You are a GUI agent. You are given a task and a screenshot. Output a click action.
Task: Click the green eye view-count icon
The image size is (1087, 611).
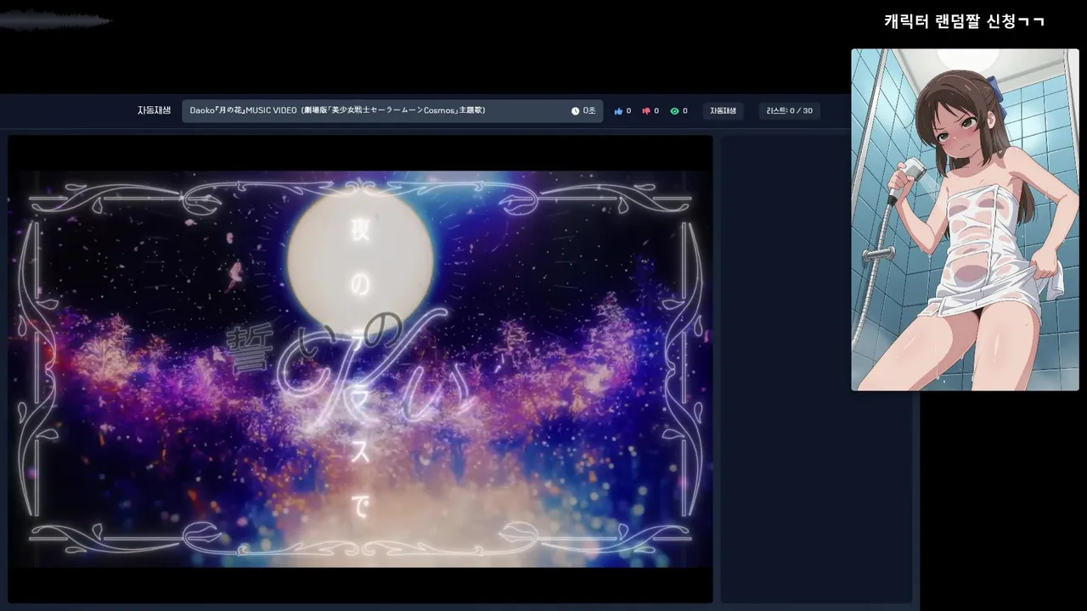(x=674, y=111)
